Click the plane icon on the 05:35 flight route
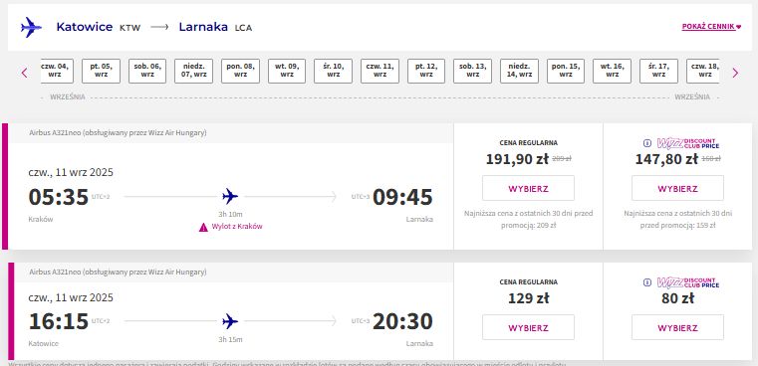 pos(230,197)
